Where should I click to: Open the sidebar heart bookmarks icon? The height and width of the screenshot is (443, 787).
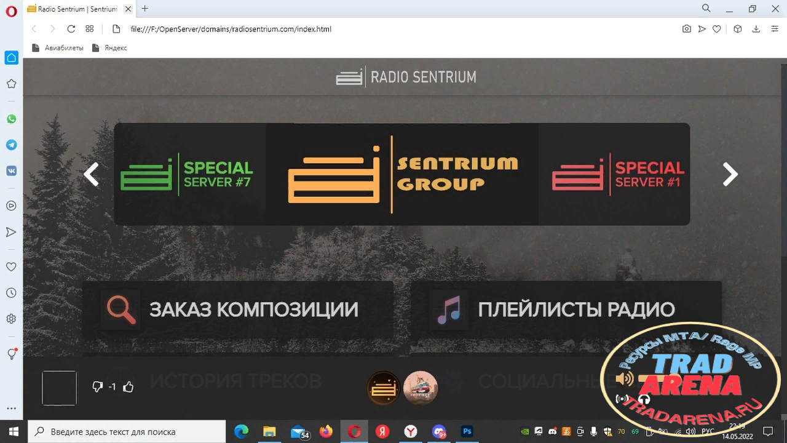tap(11, 267)
